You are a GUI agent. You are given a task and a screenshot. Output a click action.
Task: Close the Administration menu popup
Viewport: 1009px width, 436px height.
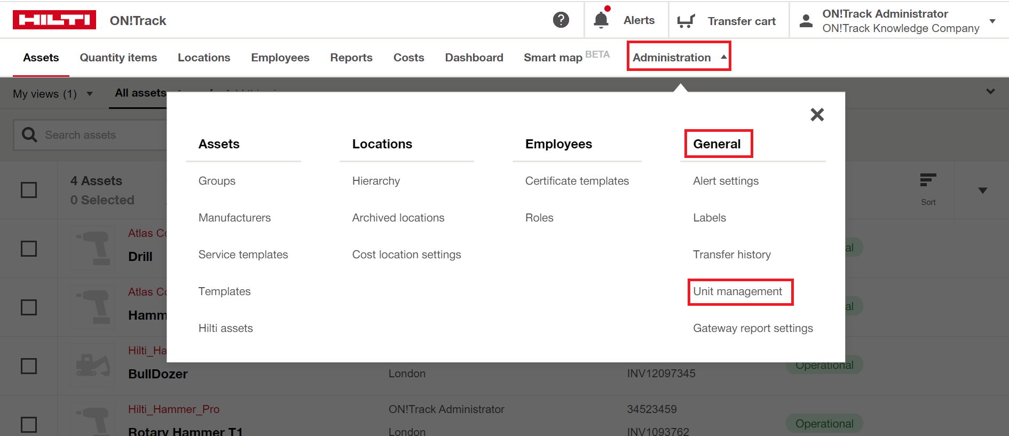click(817, 114)
